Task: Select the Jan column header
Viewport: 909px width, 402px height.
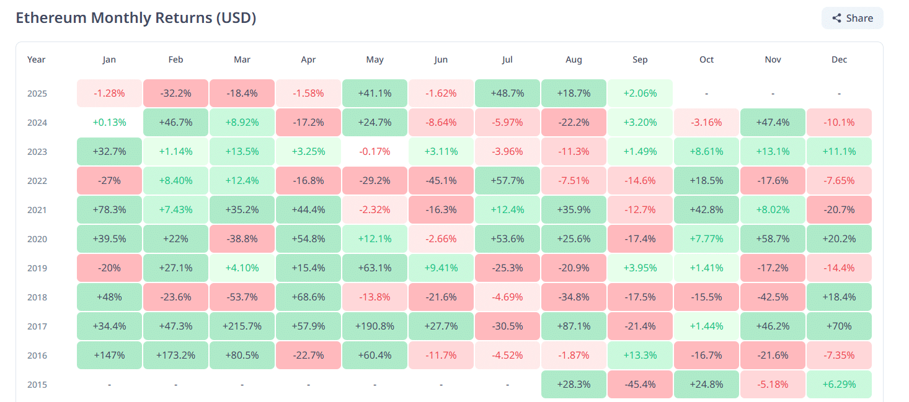Action: tap(109, 60)
